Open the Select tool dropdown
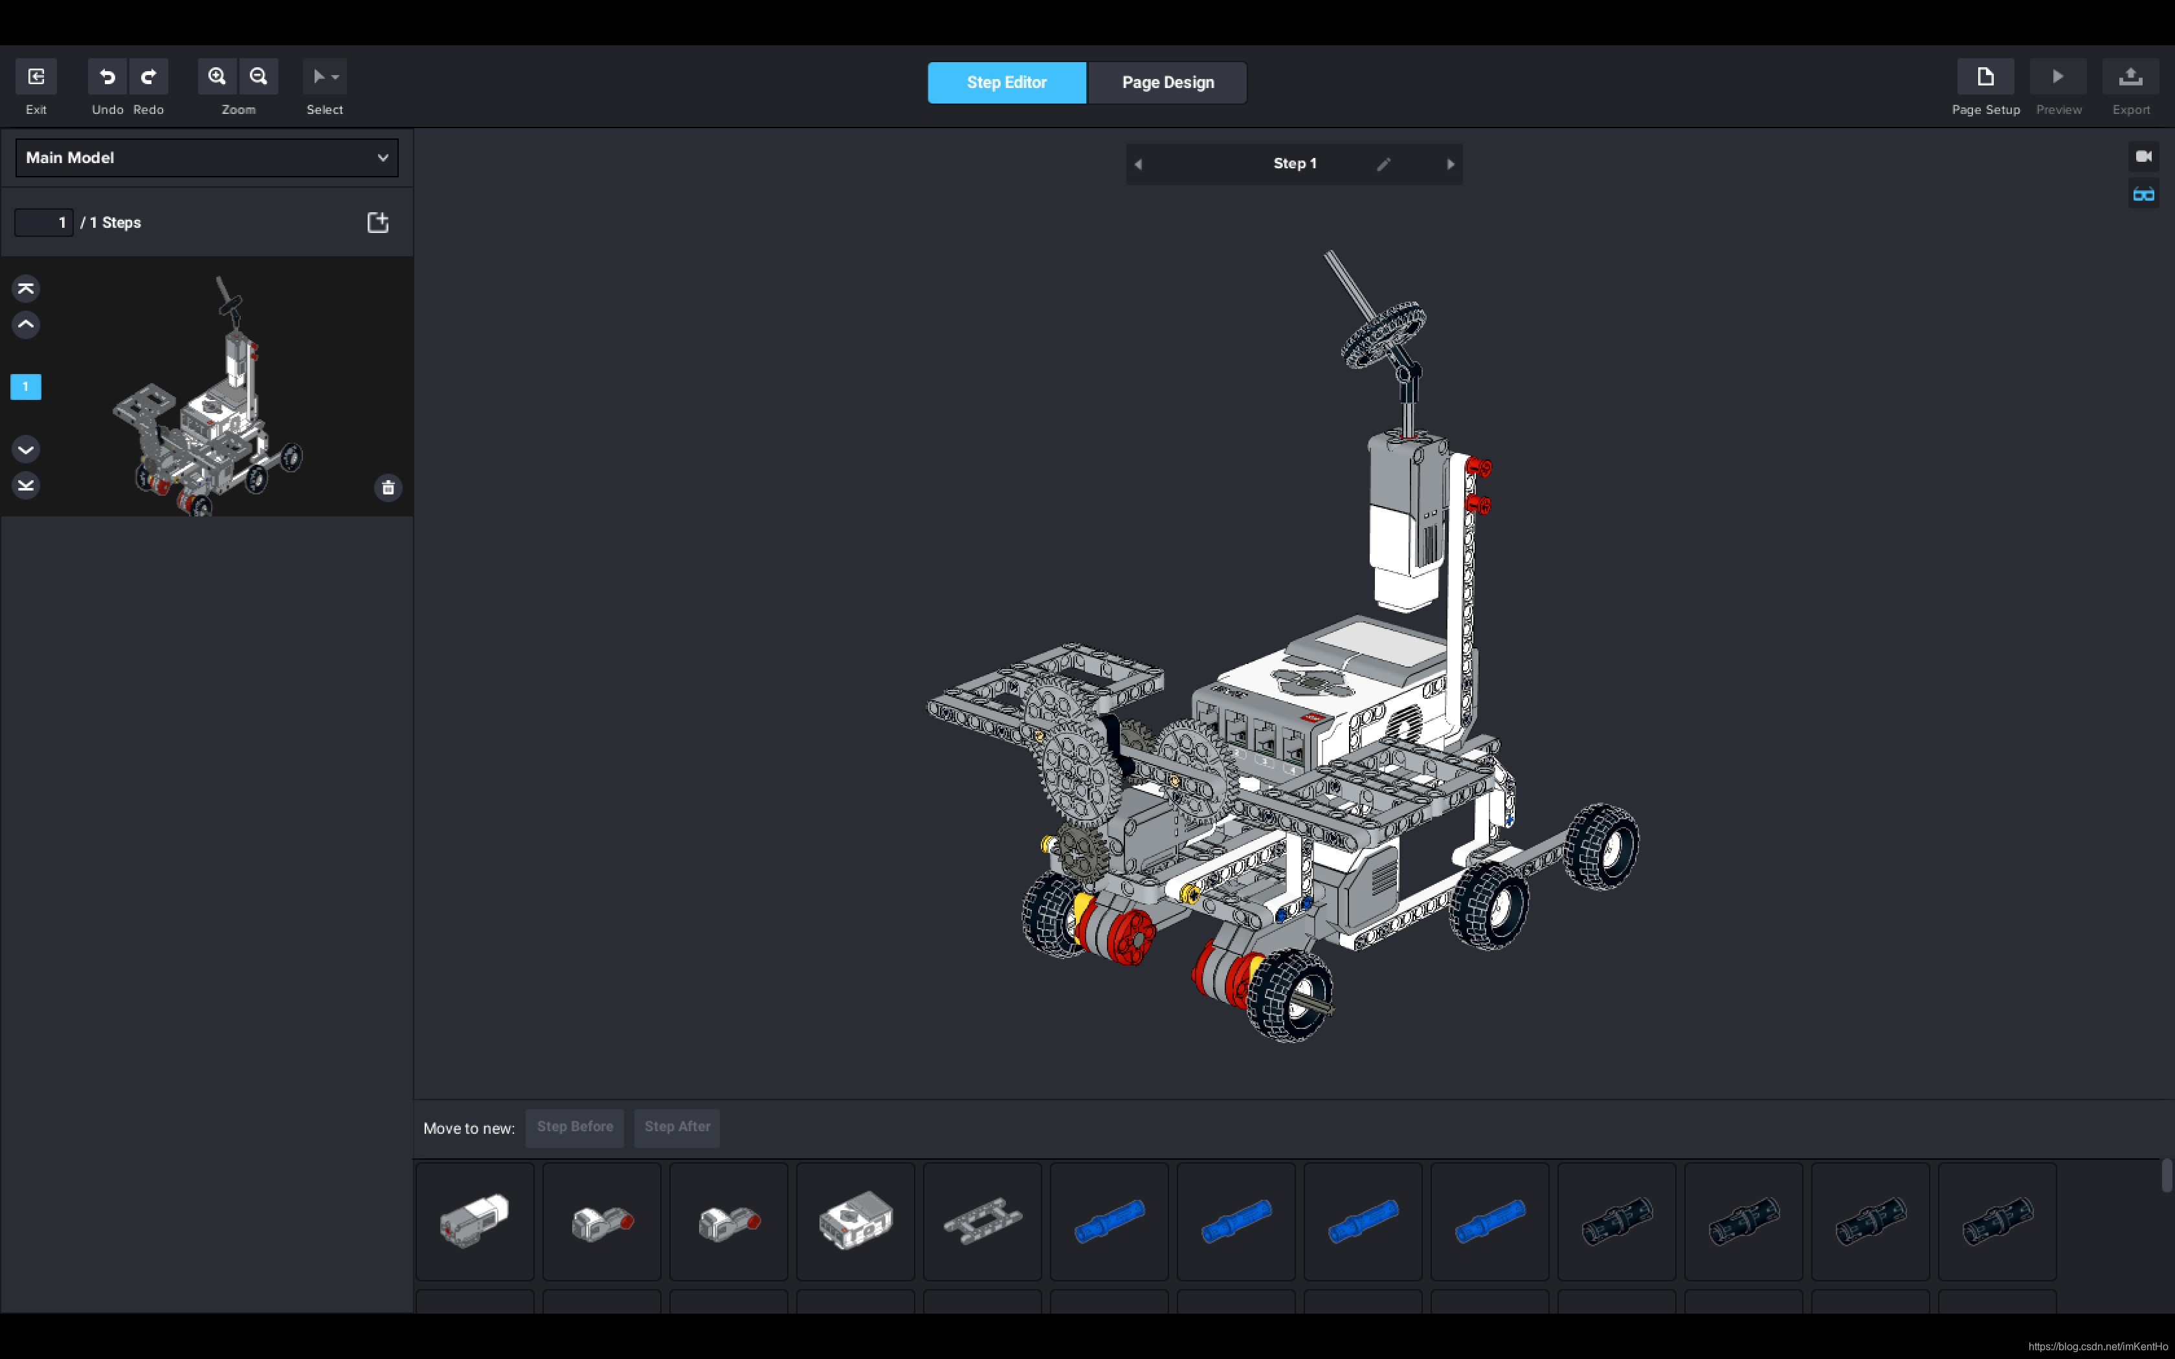 (x=326, y=77)
